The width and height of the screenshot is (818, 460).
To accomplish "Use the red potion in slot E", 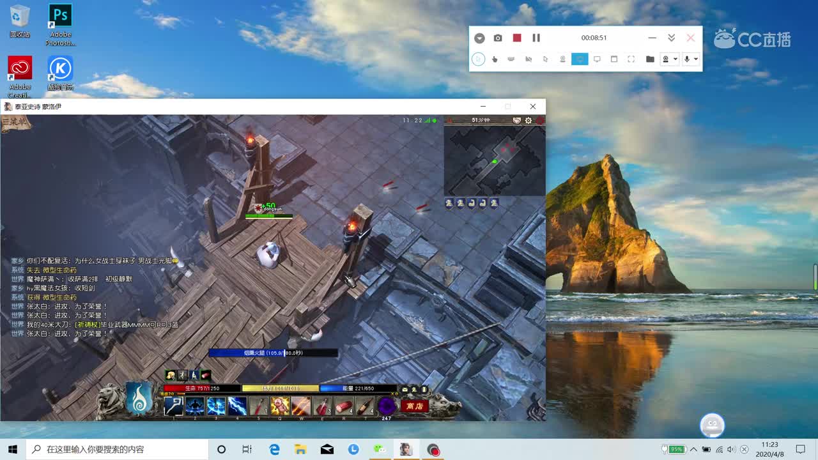I will [322, 406].
